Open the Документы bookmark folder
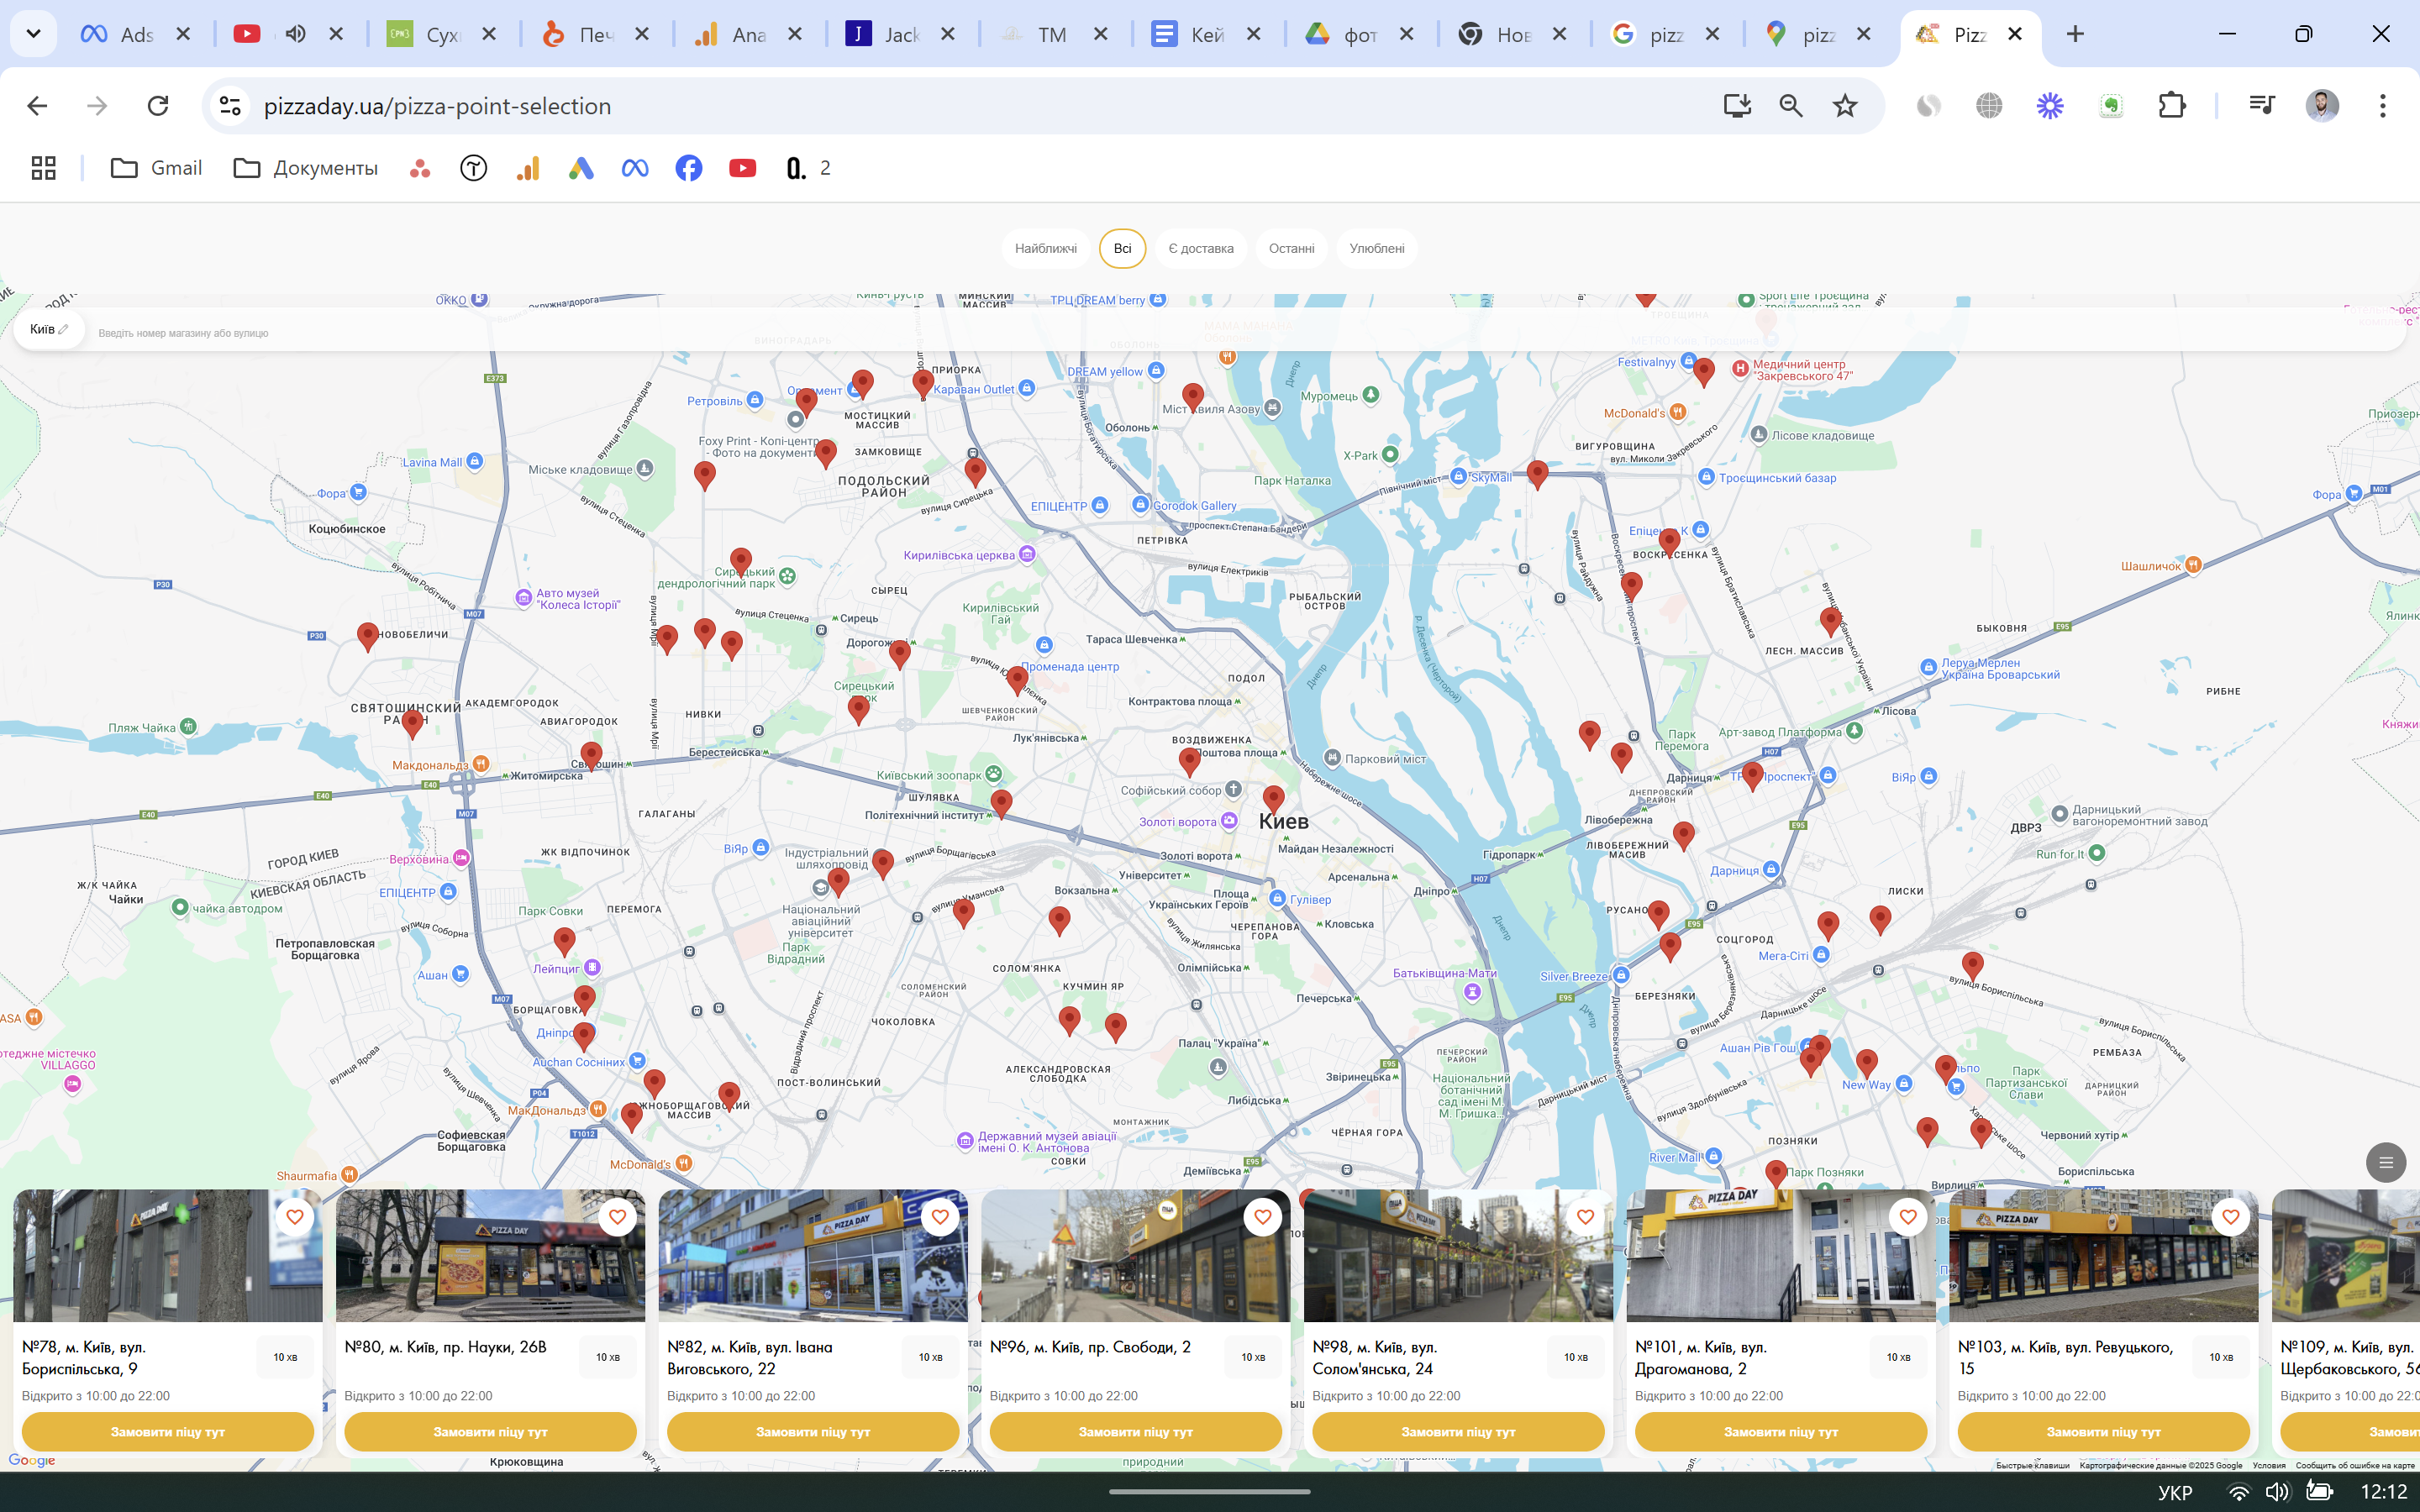This screenshot has height=1512, width=2420. coord(305,168)
